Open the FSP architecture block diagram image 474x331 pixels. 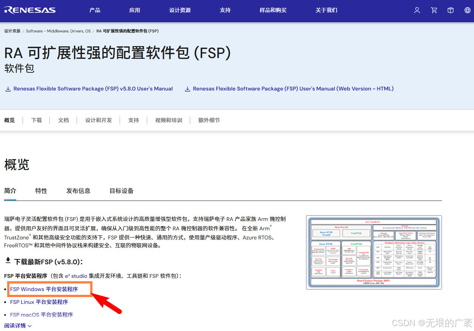pos(374,252)
